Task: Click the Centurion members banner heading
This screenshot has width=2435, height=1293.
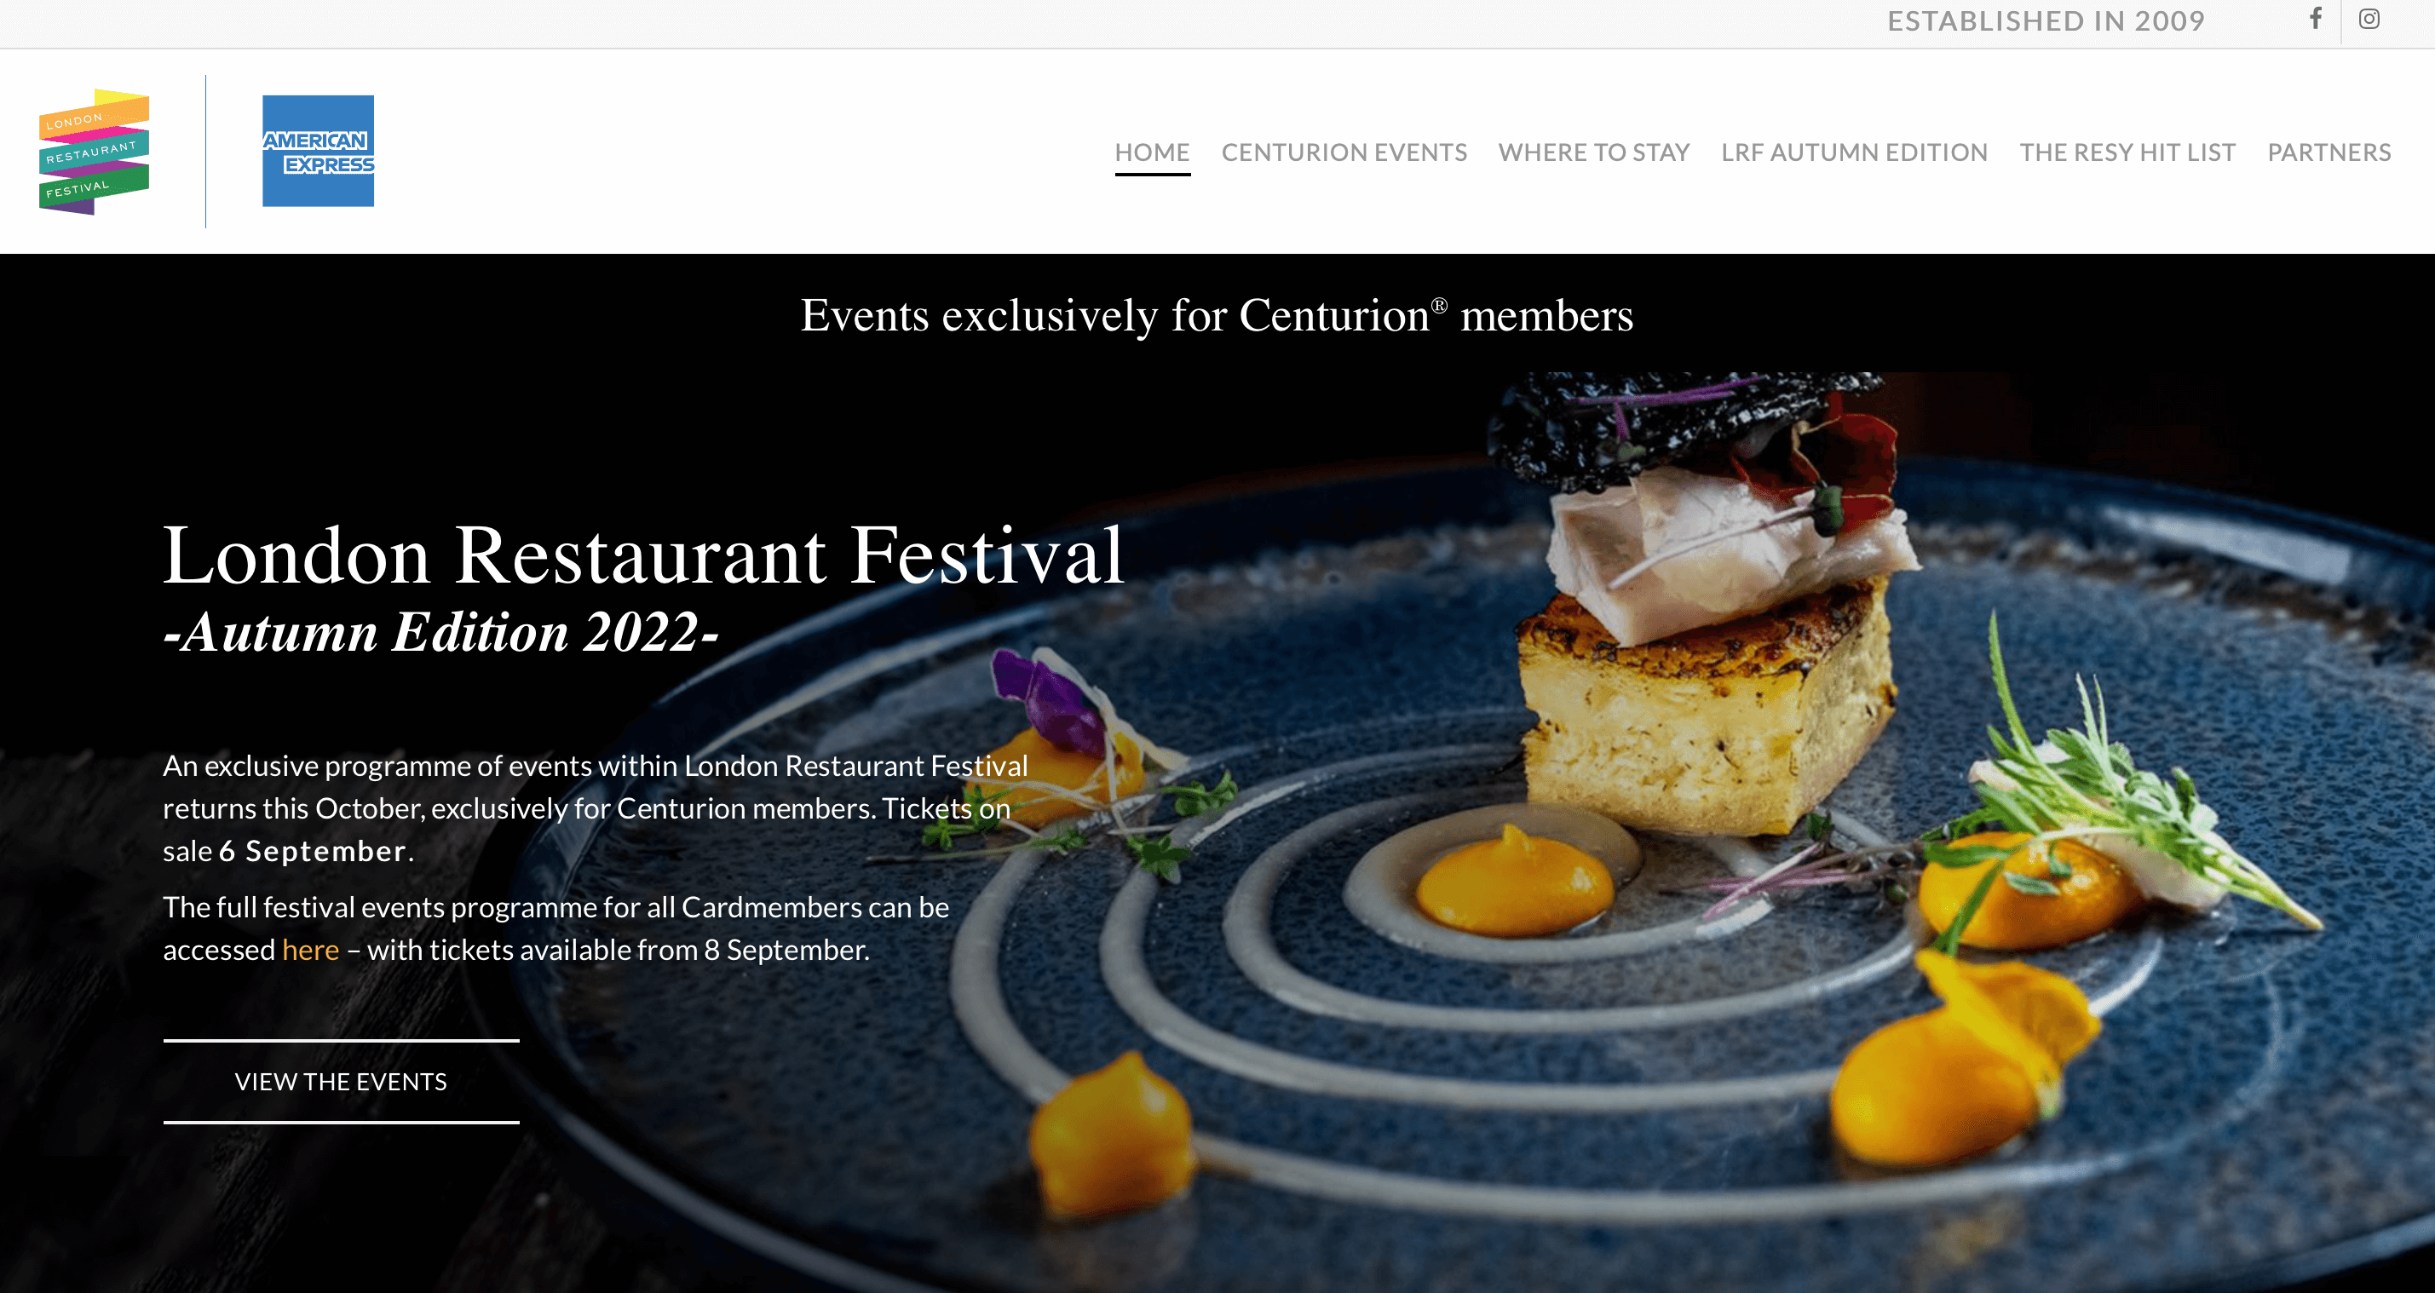Action: click(1217, 316)
